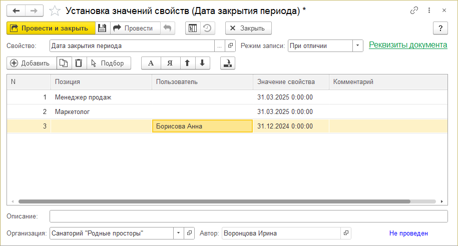Move row down with arrow icon
The image size is (458, 246).
[x=202, y=63]
